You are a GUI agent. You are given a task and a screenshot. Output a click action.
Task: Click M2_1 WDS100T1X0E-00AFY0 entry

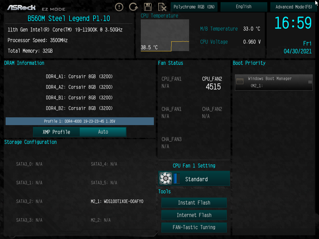[117, 201]
